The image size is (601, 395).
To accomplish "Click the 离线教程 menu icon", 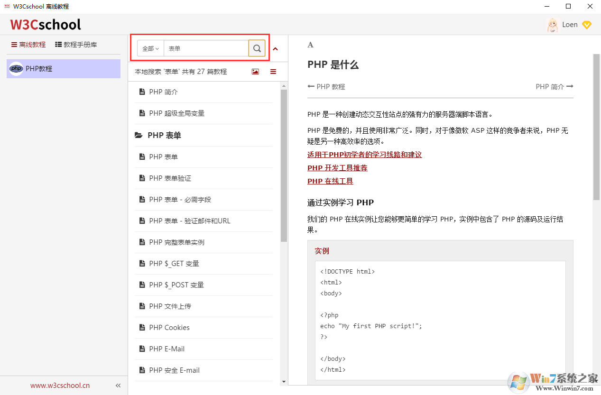I will pos(13,44).
